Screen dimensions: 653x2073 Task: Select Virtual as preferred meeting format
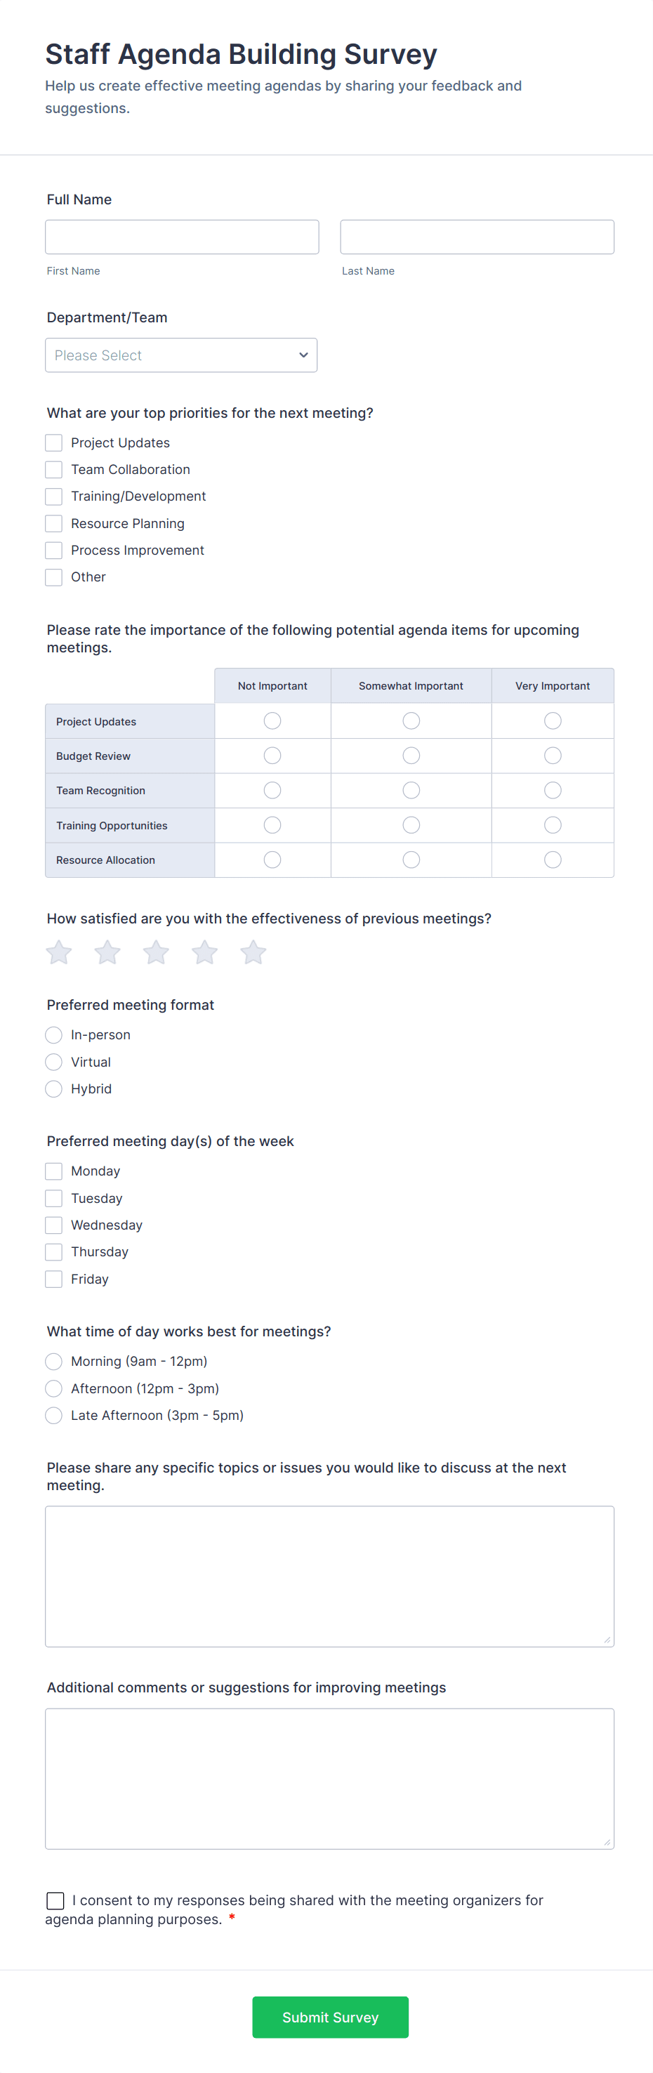(x=53, y=1062)
